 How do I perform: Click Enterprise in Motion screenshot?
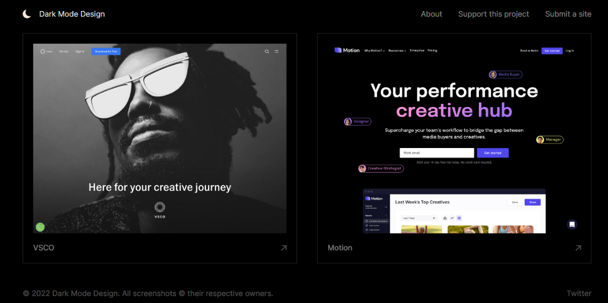tap(417, 51)
